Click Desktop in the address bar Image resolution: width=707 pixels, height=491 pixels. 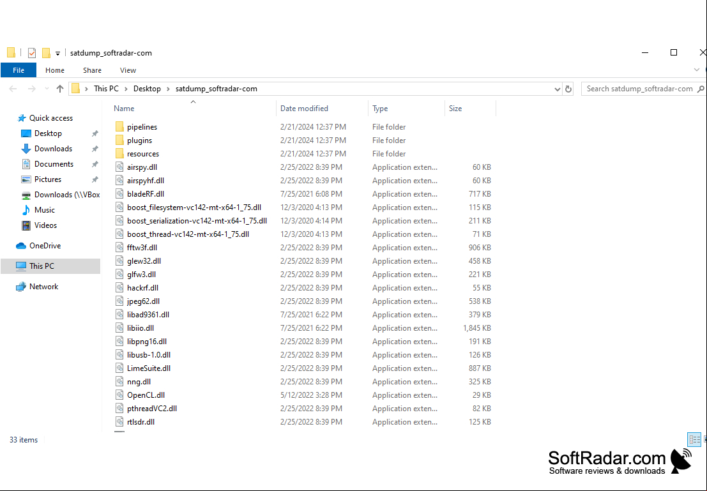point(147,89)
